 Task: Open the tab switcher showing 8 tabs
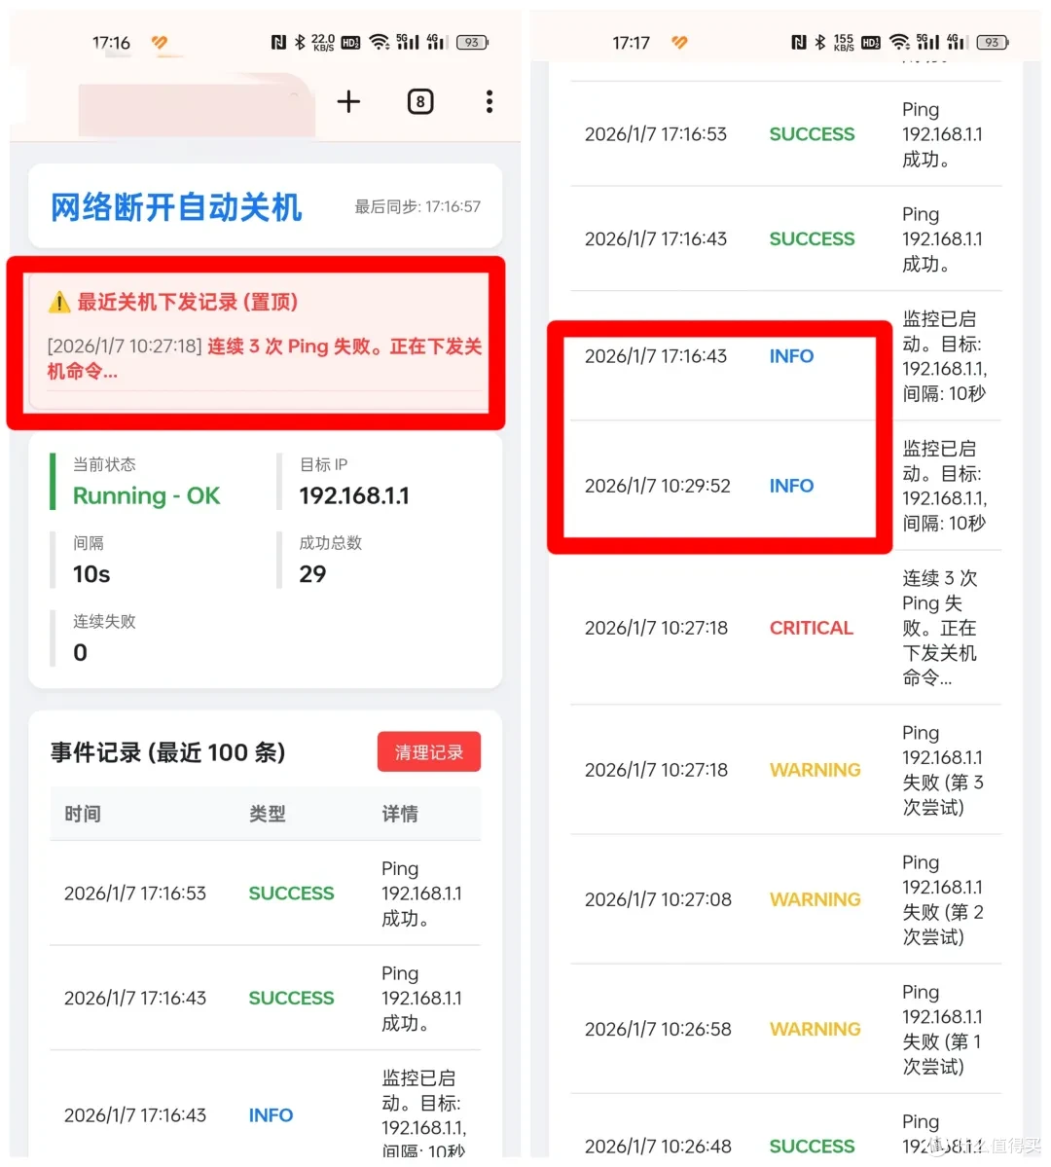tap(420, 101)
